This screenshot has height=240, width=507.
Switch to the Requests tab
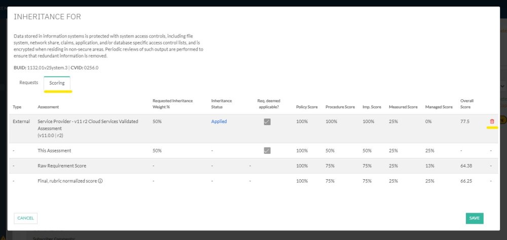[x=28, y=83]
